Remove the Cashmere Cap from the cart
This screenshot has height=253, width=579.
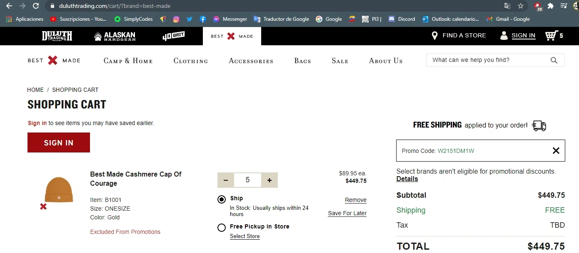pos(356,200)
